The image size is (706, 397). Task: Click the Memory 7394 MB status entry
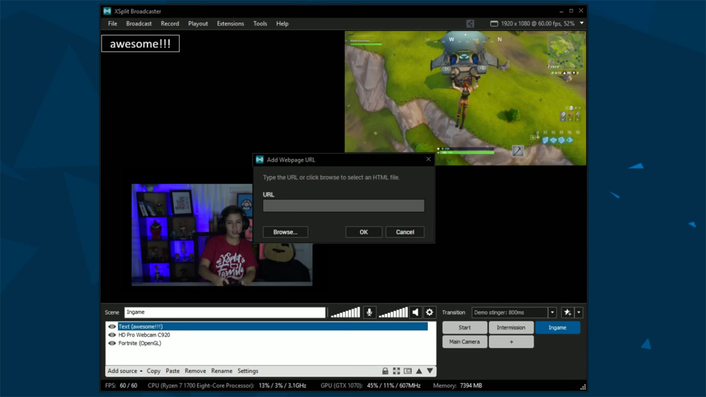pyautogui.click(x=457, y=386)
